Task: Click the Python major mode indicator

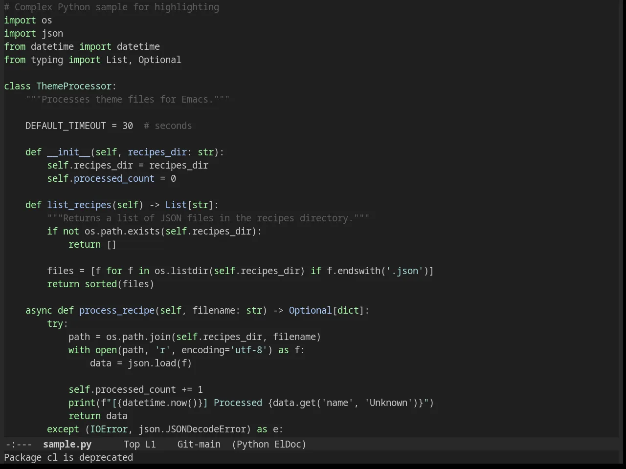Action: click(x=252, y=444)
